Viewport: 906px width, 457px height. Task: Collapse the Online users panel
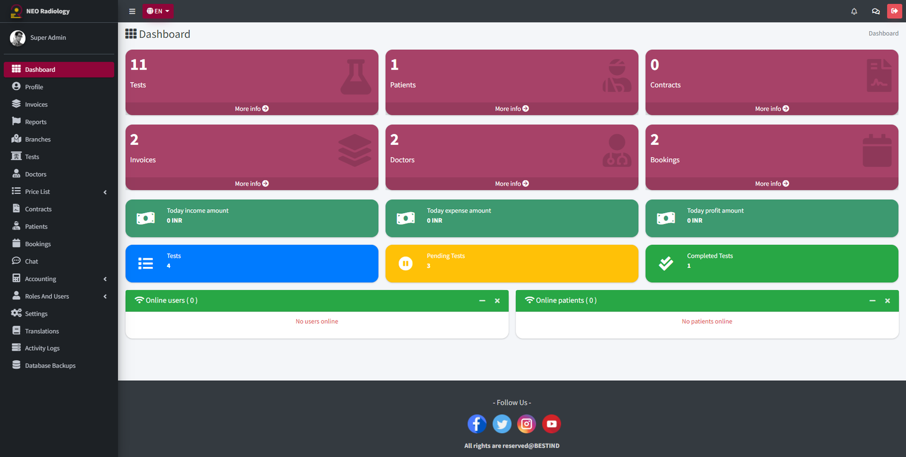pos(482,301)
